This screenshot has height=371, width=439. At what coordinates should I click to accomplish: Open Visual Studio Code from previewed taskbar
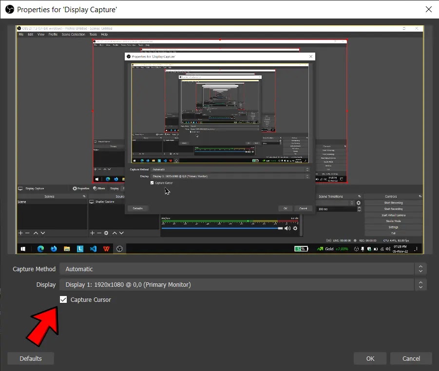pos(93,249)
